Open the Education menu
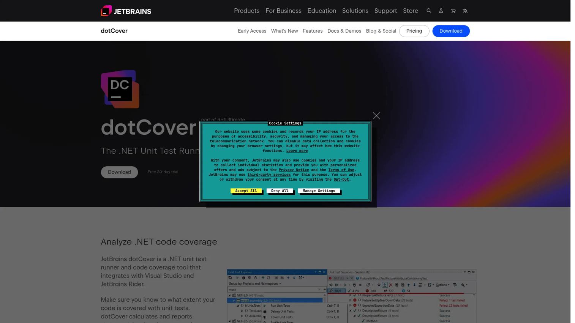Screen dimensions: 575x323 [322, 11]
